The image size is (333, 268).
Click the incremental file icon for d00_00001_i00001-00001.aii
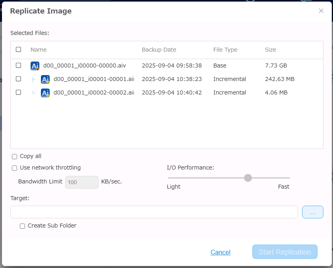pos(45,79)
